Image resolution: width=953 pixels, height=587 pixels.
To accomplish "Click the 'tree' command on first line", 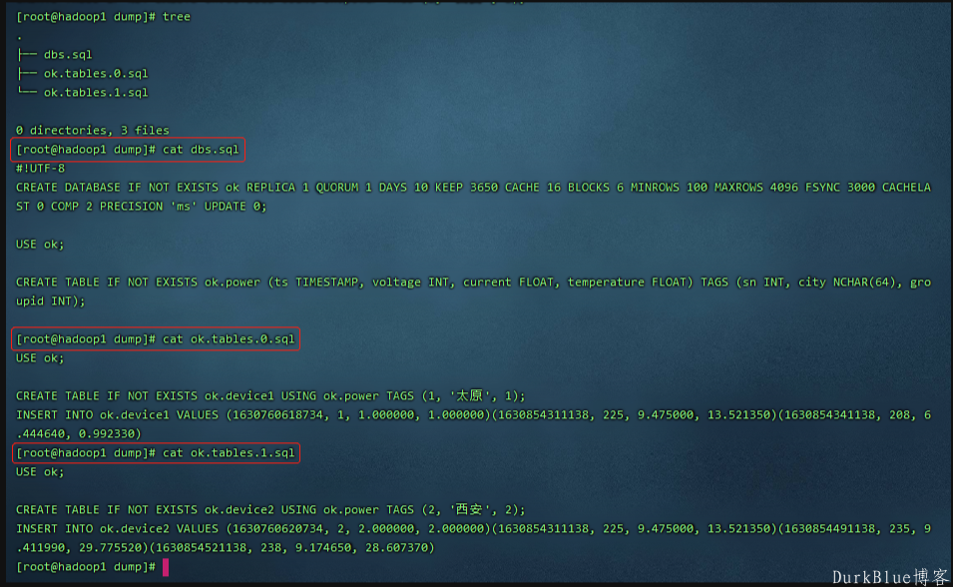I will [177, 17].
